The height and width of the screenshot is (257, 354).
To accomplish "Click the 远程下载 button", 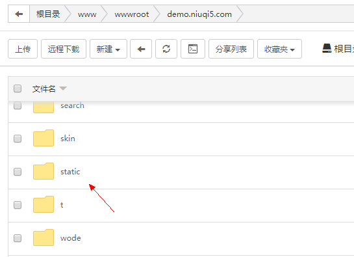I will click(64, 49).
